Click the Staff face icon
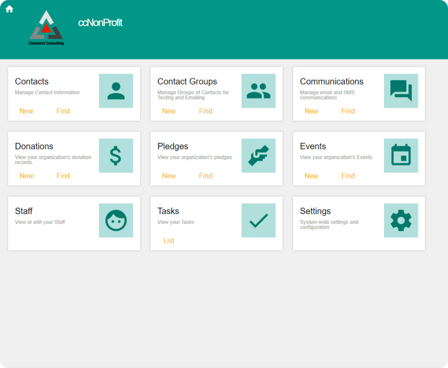The image size is (448, 368). coord(116,220)
